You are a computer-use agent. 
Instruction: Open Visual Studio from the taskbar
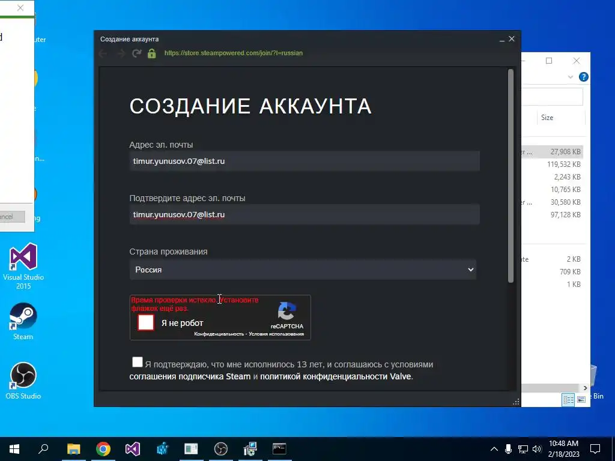point(133,449)
